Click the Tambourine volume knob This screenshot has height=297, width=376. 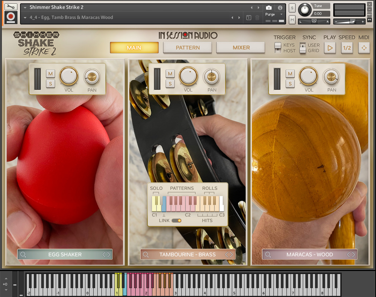188,76
